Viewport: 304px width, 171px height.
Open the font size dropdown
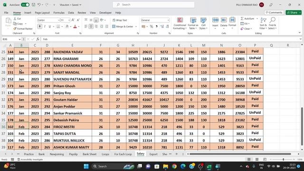tap(69, 20)
